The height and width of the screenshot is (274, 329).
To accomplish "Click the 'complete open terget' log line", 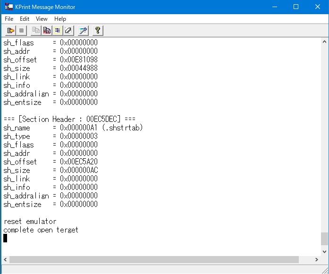I will [x=41, y=230].
